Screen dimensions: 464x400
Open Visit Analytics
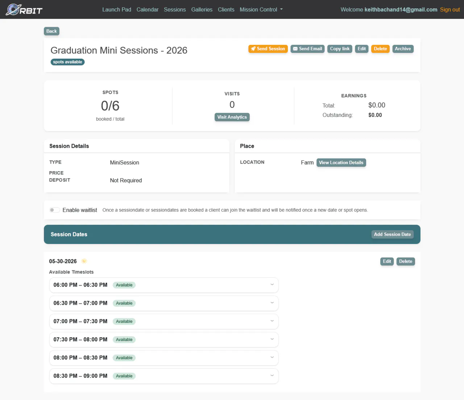coord(232,117)
